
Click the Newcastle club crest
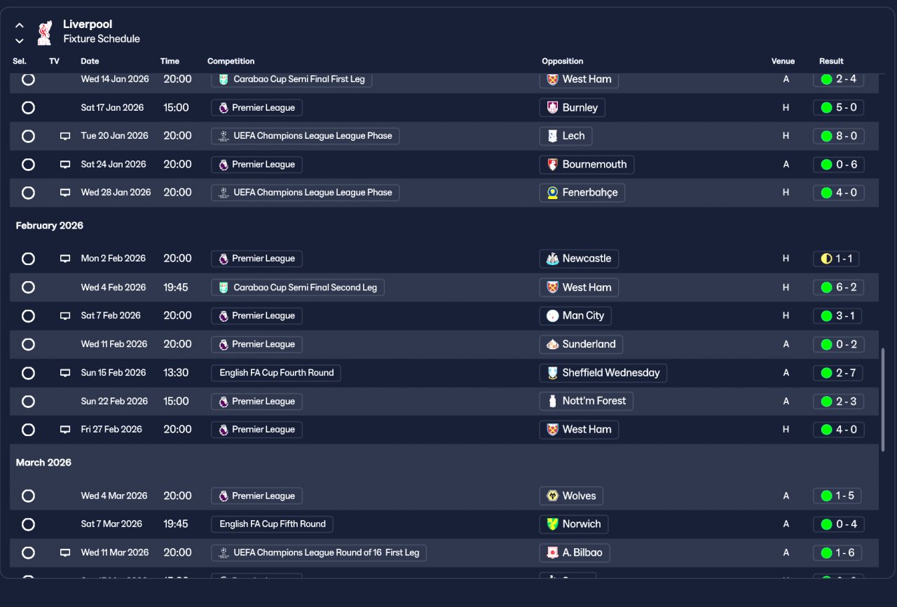click(553, 259)
